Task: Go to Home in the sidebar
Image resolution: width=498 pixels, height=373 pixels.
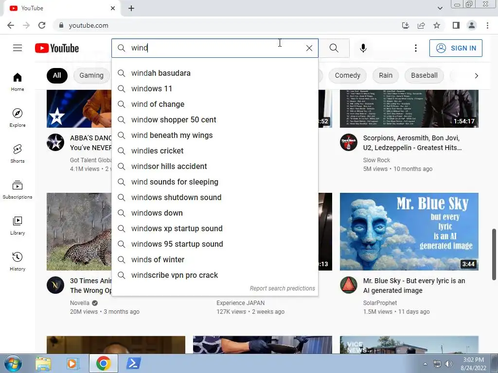Action: tap(18, 82)
